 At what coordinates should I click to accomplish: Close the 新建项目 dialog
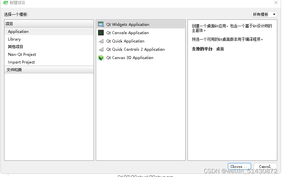tap(276, 3)
